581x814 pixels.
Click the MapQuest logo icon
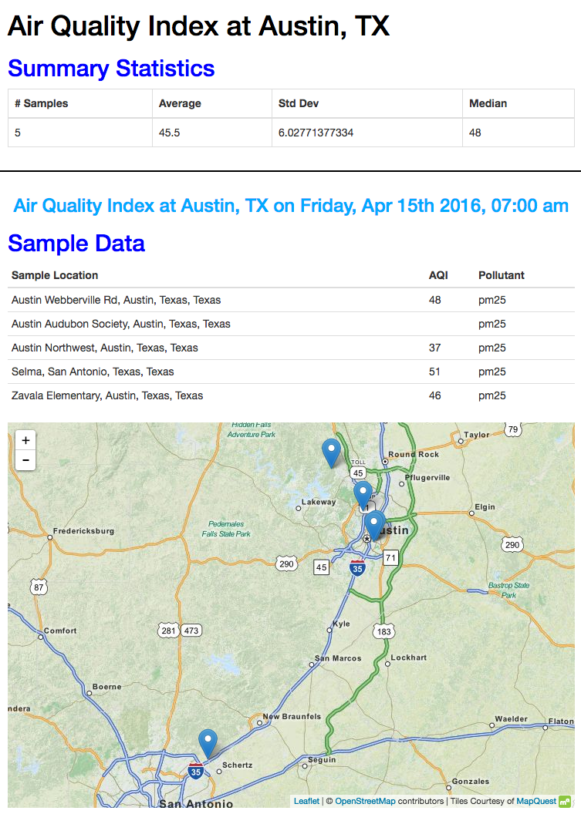point(564,802)
